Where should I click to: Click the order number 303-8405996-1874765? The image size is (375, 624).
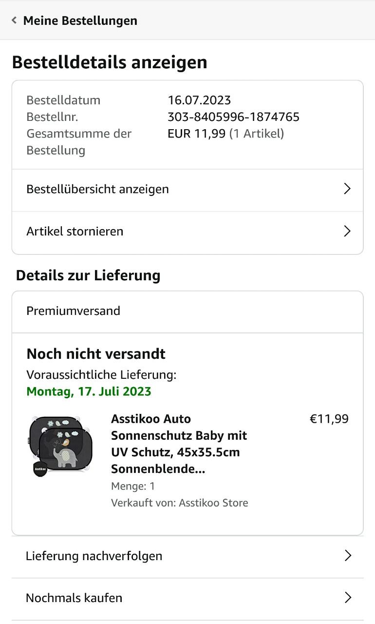point(233,117)
